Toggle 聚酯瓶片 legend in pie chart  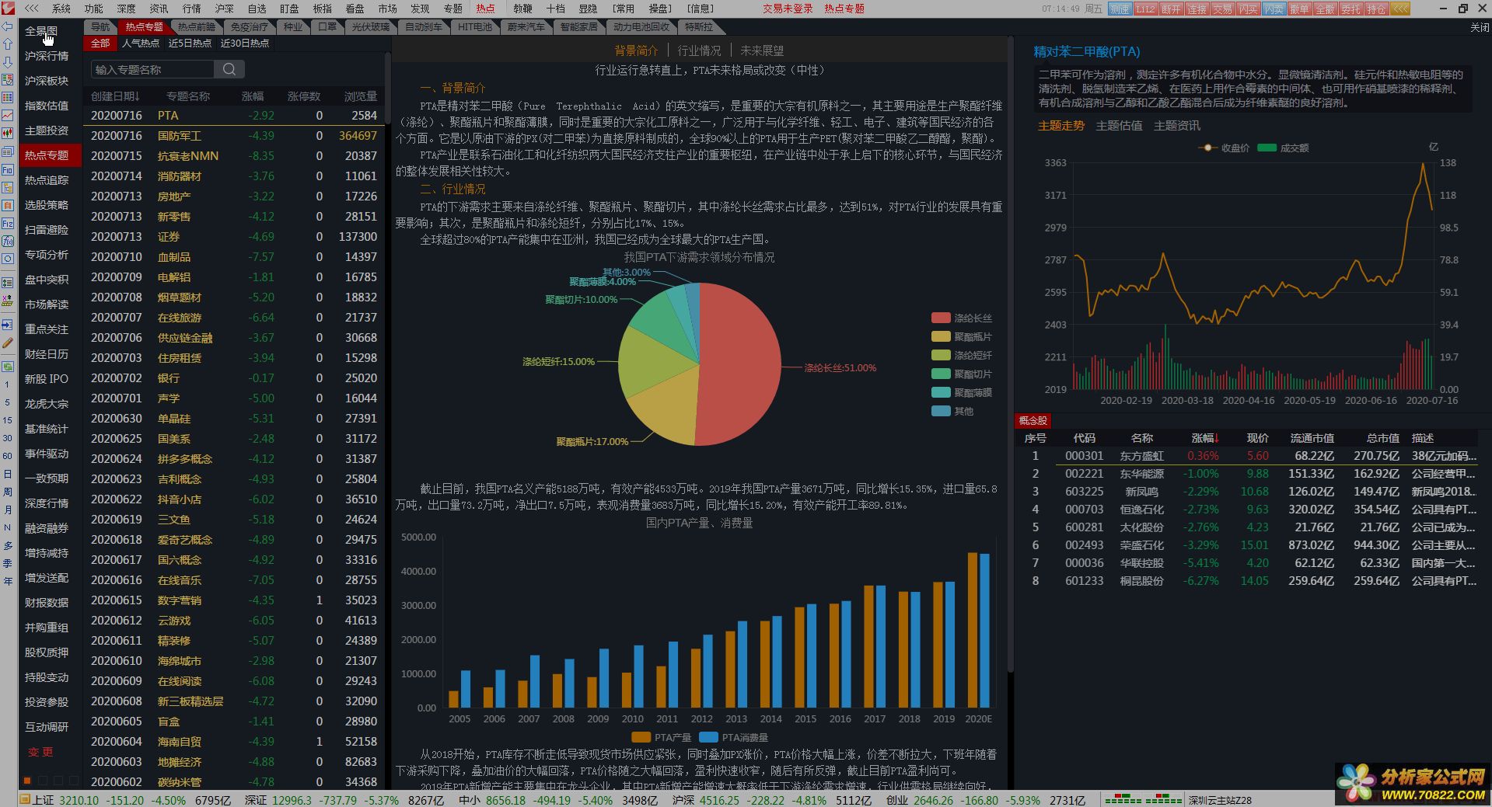click(x=962, y=336)
